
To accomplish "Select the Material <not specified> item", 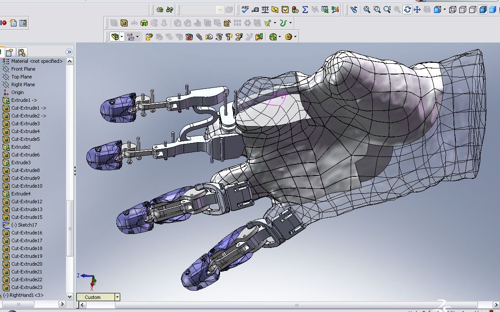I will tap(36, 61).
